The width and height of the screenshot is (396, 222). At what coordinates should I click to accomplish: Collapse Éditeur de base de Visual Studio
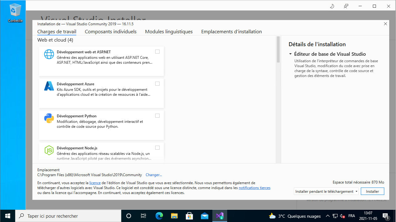(x=290, y=54)
